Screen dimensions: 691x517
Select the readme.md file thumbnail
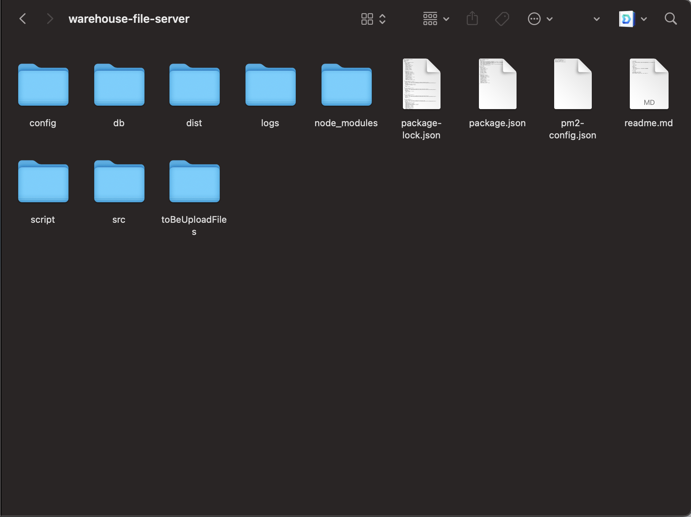point(649,84)
